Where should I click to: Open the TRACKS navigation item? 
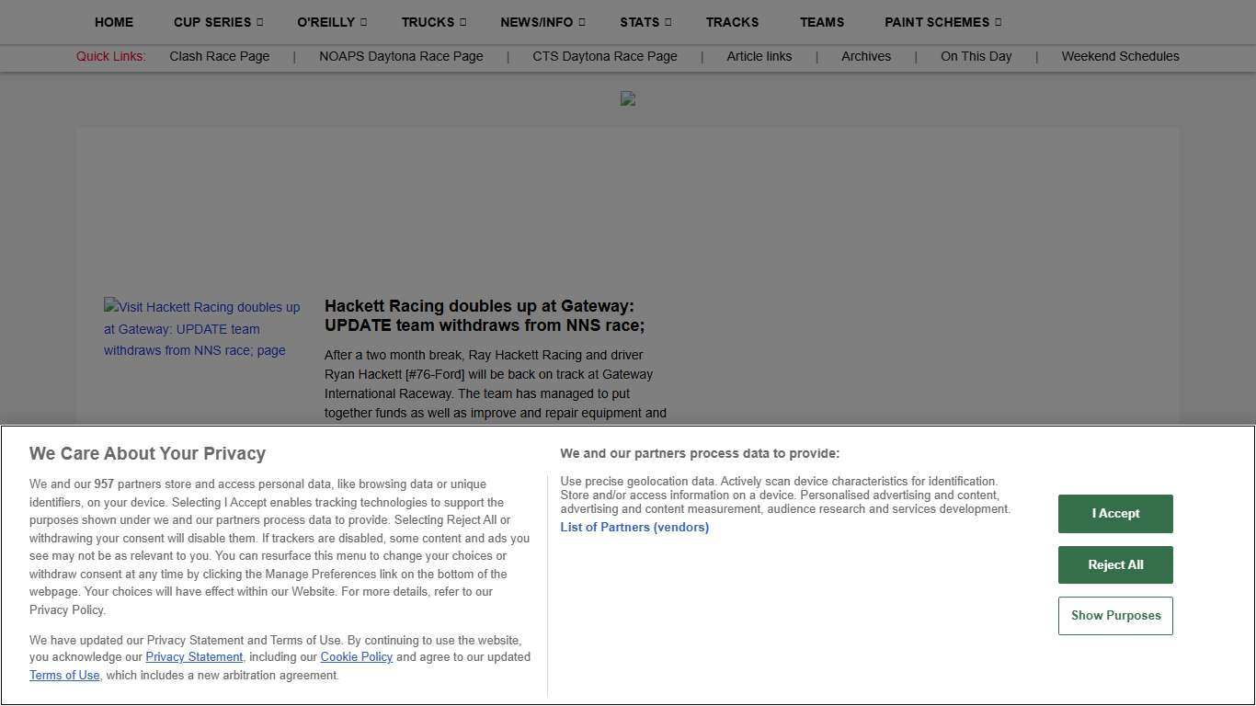pyautogui.click(x=732, y=22)
